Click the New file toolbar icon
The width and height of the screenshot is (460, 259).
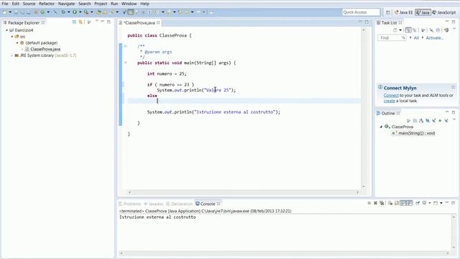[5, 12]
